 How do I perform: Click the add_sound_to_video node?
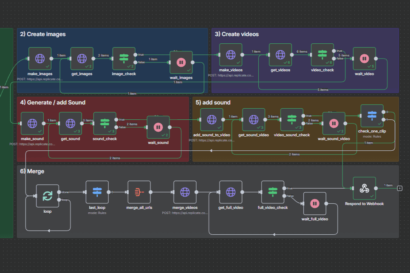click(x=212, y=119)
